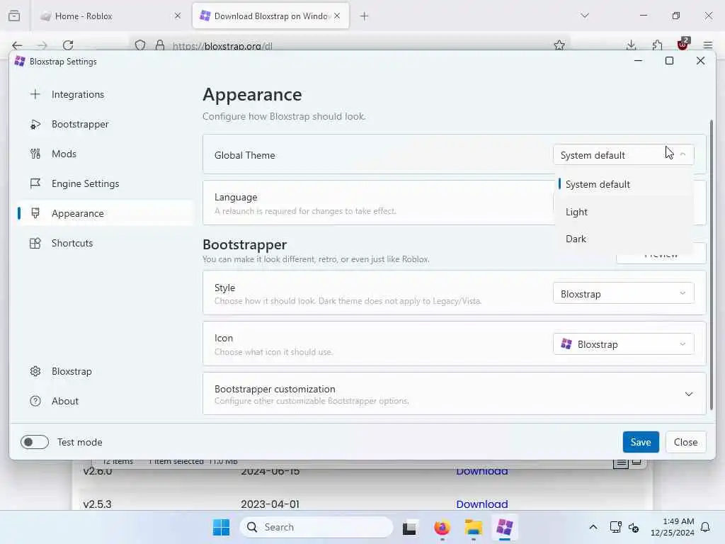Screen dimensions: 725x544
Task: Open the Integrations section
Action: (x=105, y=94)
